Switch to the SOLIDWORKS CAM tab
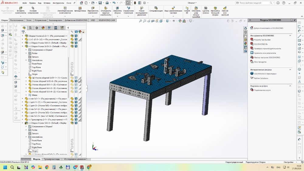Viewport: 304px width, 171px height. [107, 20]
